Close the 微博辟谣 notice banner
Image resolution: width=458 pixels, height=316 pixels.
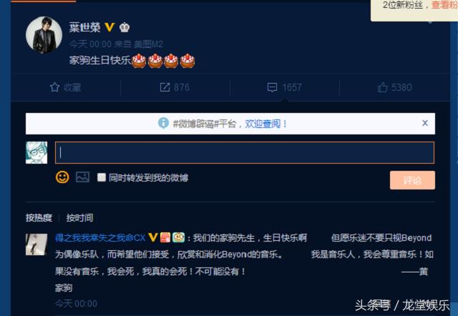(425, 123)
